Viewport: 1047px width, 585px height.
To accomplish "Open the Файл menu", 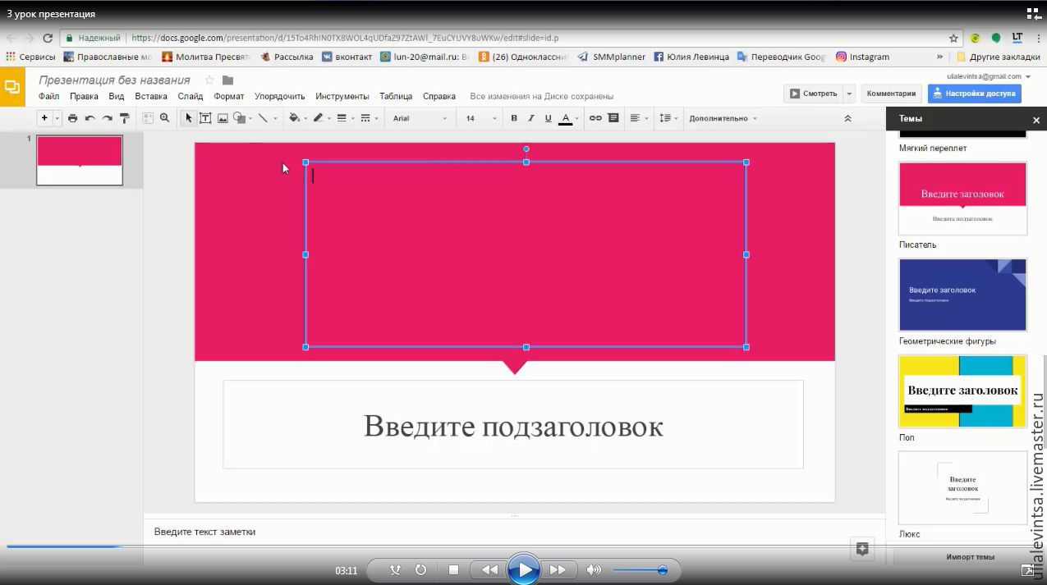I will pyautogui.click(x=48, y=96).
